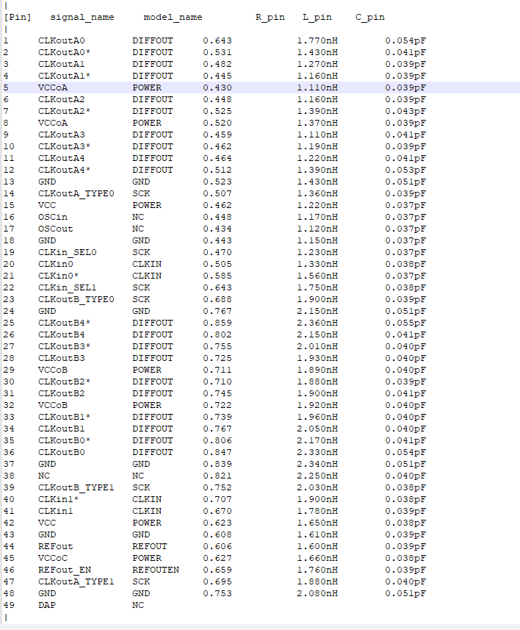The image size is (520, 630).
Task: Click signal name CLKoutA0 on pin 1
Action: [x=62, y=40]
